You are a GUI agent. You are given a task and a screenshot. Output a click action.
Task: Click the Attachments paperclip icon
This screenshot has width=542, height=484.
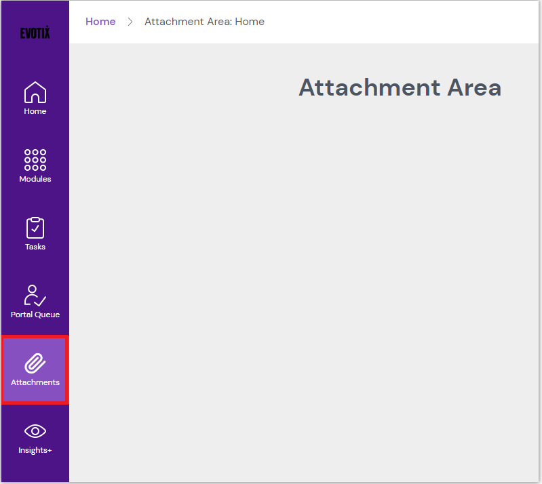click(x=35, y=363)
